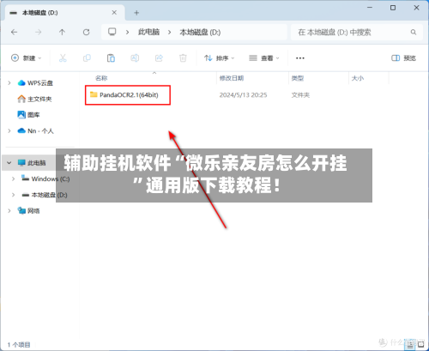Open the 新建 (New) menu

pos(27,58)
